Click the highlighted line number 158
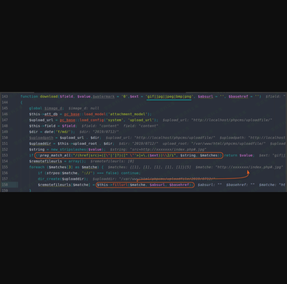The height and width of the screenshot is (284, 287). tap(5, 185)
